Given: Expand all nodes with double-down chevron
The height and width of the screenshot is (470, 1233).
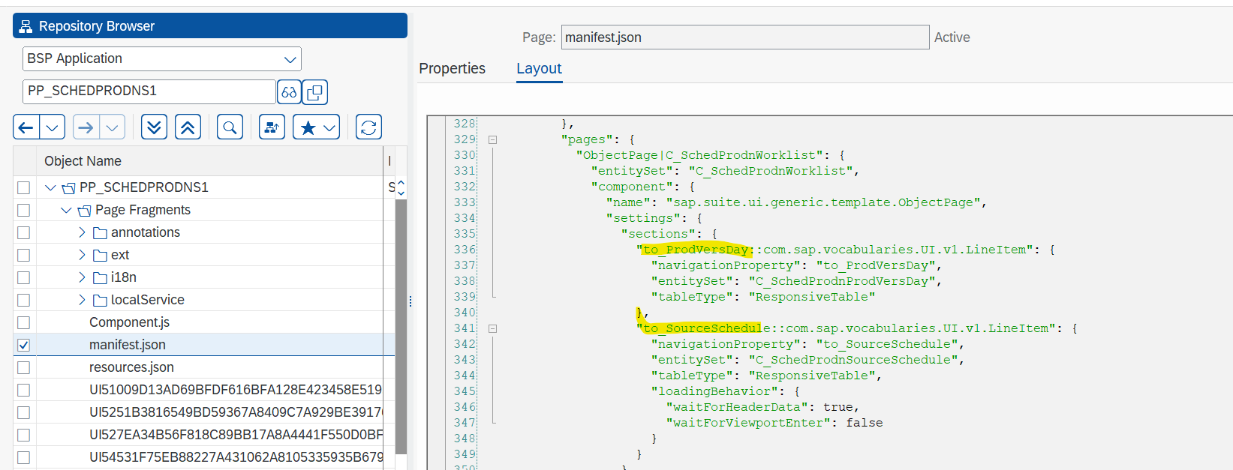Looking at the screenshot, I should tap(154, 127).
